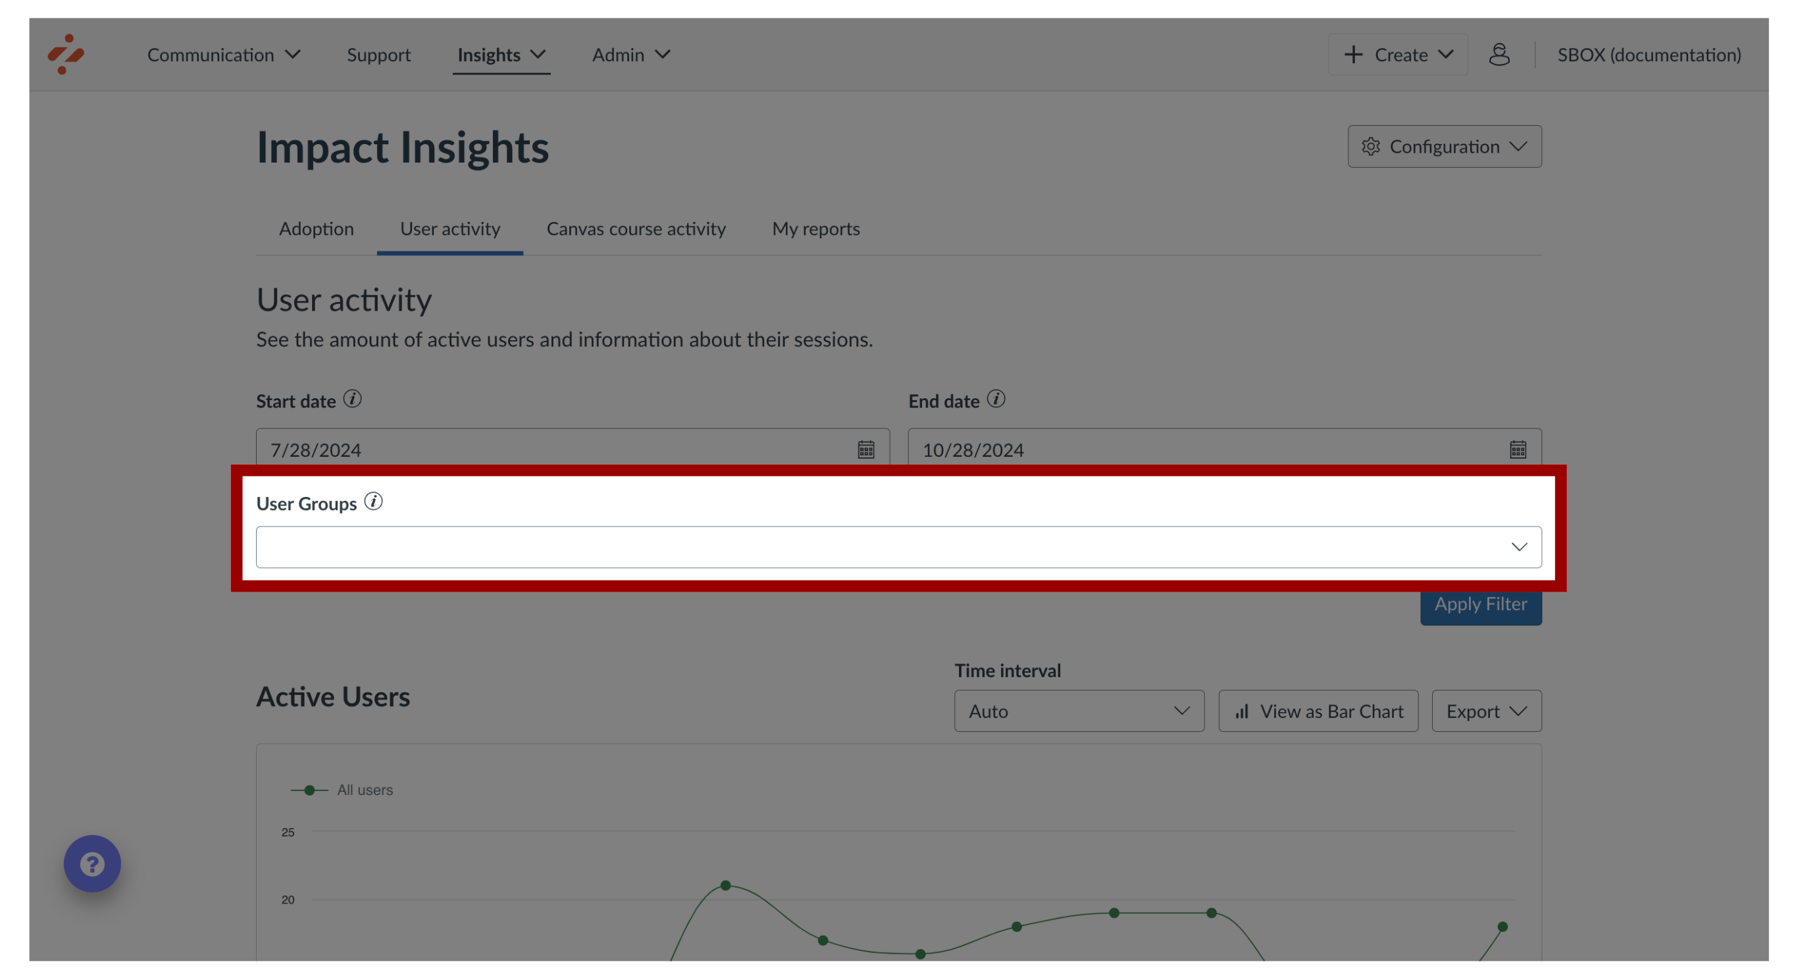Image resolution: width=1798 pixels, height=978 pixels.
Task: Switch to the Adoption tab
Action: [315, 228]
